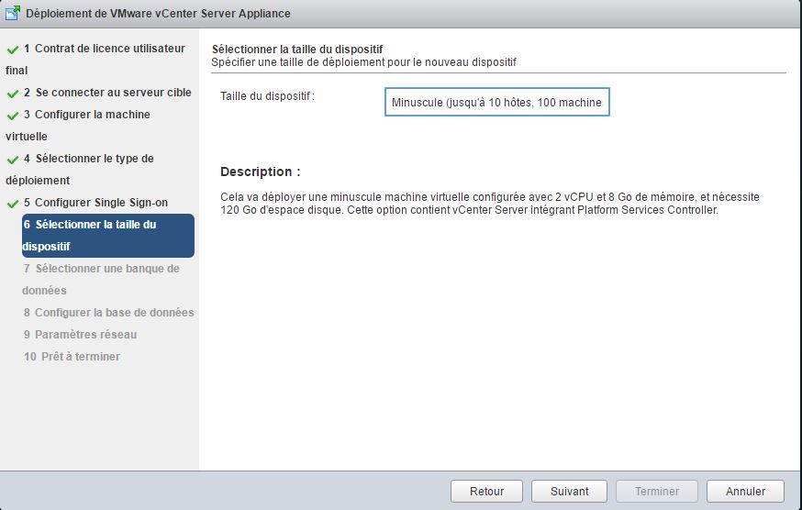802x510 pixels.
Task: Go to step 5 Configurer Single Sign-on
Action: [x=95, y=203]
